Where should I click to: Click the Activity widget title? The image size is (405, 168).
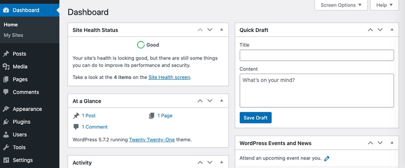[x=82, y=163]
